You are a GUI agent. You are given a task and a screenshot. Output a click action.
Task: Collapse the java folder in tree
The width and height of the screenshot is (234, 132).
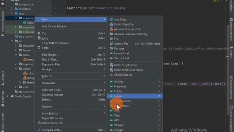click(12, 13)
